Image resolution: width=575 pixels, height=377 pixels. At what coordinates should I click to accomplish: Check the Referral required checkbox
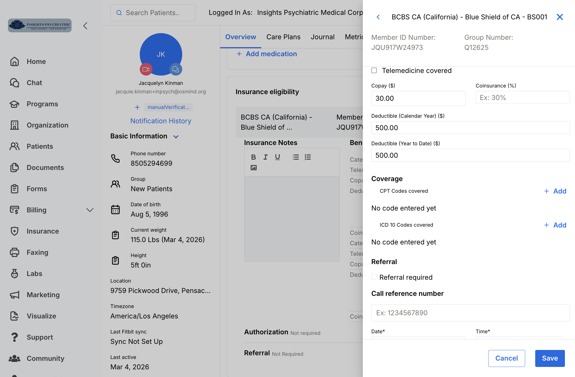click(374, 277)
